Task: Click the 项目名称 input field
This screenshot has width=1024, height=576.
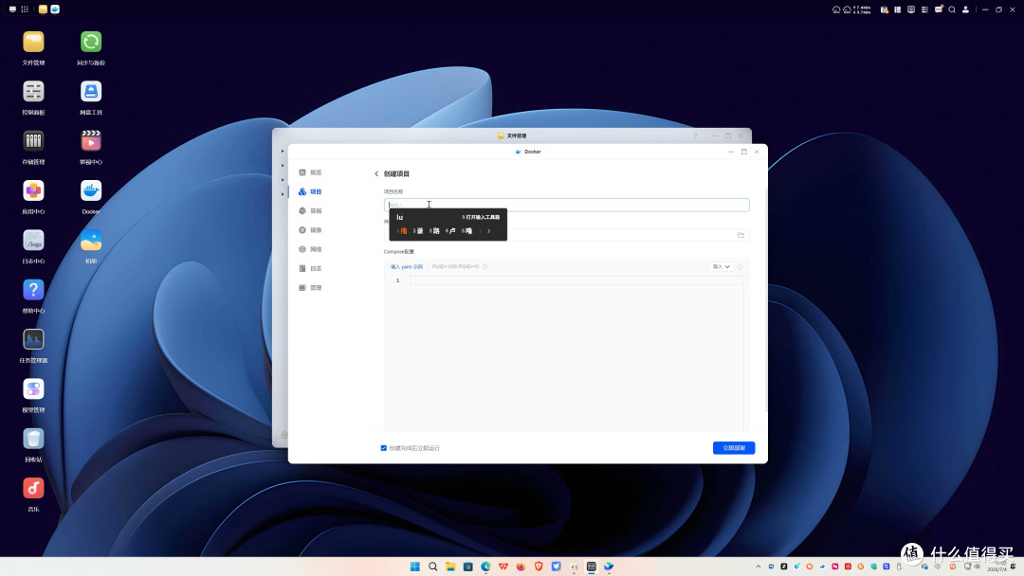Action: coord(566,205)
